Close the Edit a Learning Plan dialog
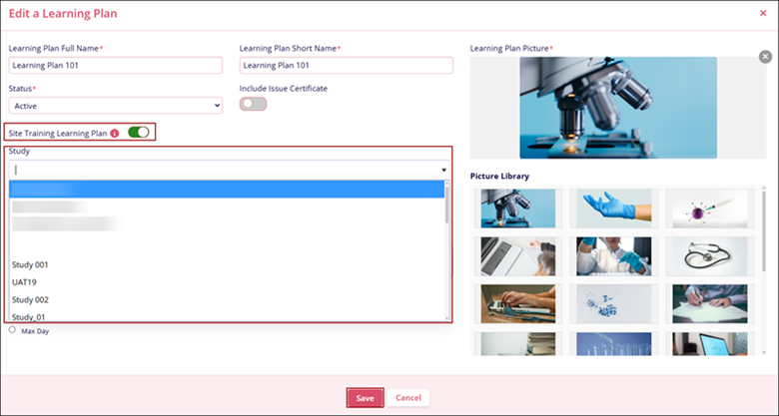The image size is (779, 416). click(x=763, y=12)
